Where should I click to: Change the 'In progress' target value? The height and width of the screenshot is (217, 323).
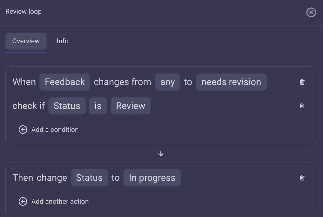152,178
